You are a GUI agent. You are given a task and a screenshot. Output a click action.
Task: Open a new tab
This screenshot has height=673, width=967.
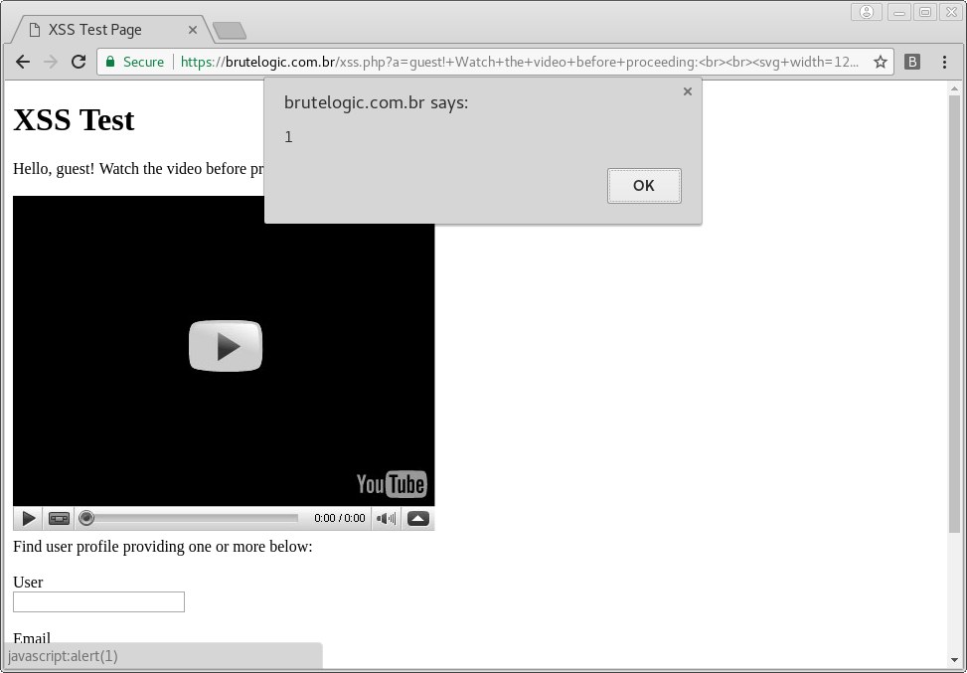pyautogui.click(x=230, y=30)
